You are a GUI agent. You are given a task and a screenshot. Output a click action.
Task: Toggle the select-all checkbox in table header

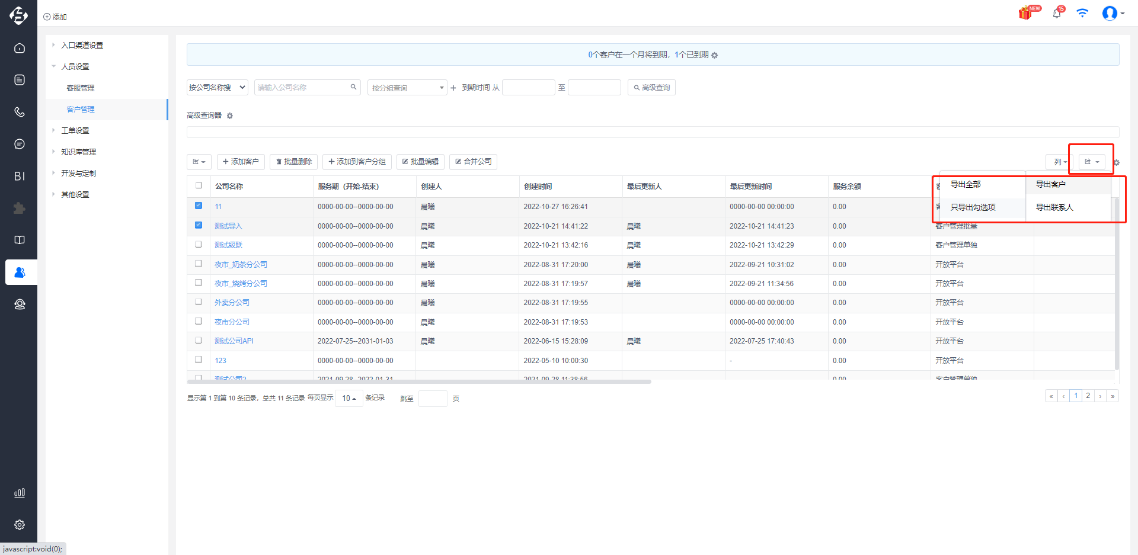pos(199,185)
